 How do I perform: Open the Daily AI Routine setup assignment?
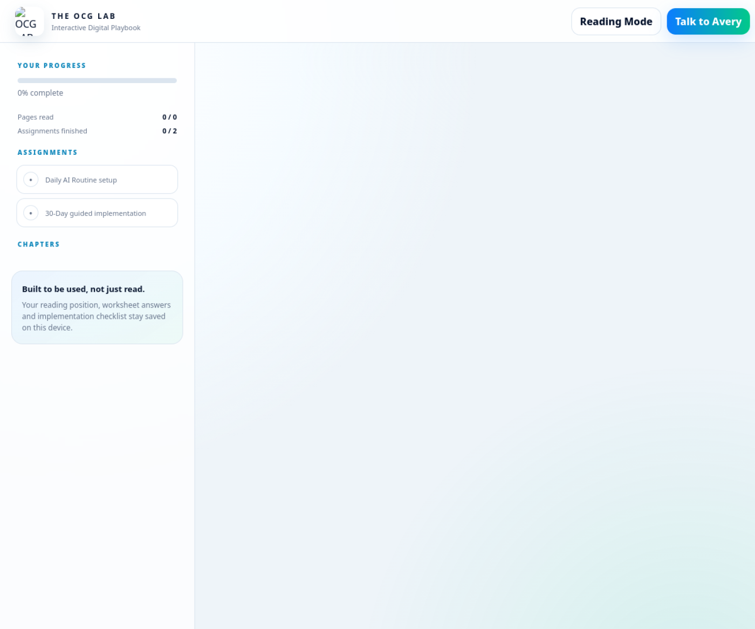coord(97,180)
